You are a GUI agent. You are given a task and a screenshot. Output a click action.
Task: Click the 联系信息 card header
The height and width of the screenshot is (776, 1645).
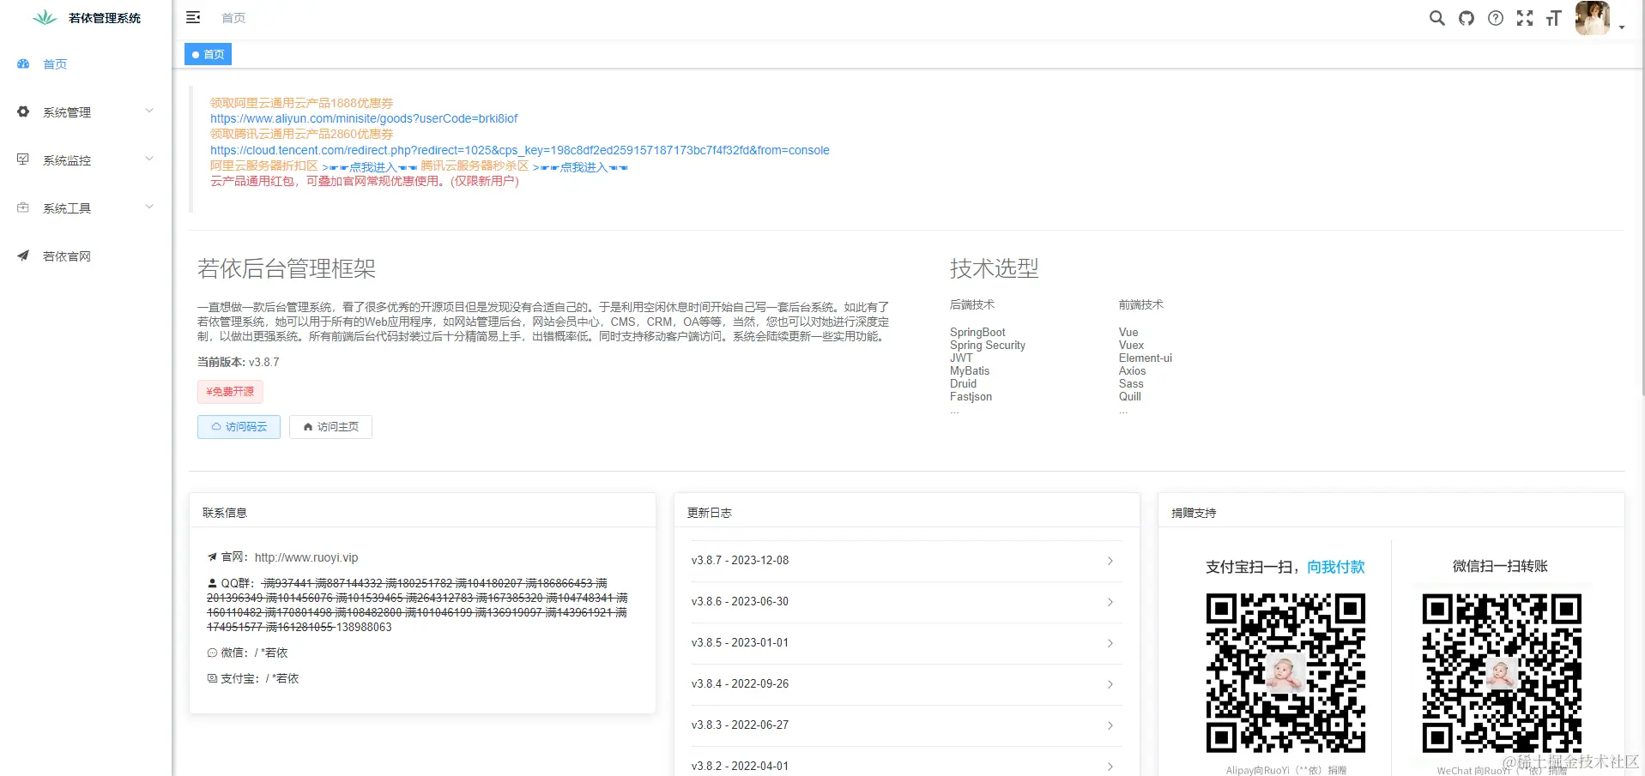click(x=422, y=512)
